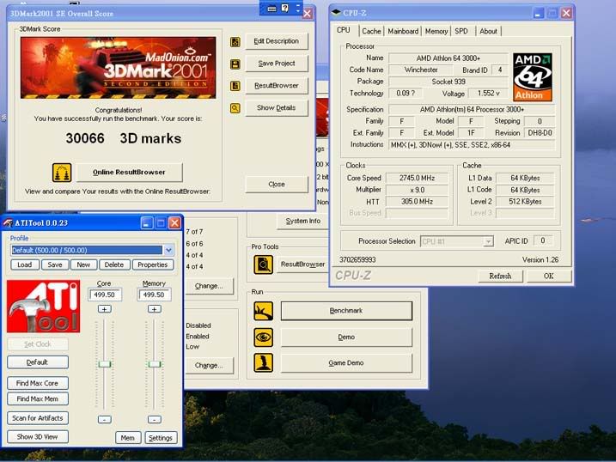
Task: Select the CPU tab in CPU-Z
Action: click(x=344, y=30)
